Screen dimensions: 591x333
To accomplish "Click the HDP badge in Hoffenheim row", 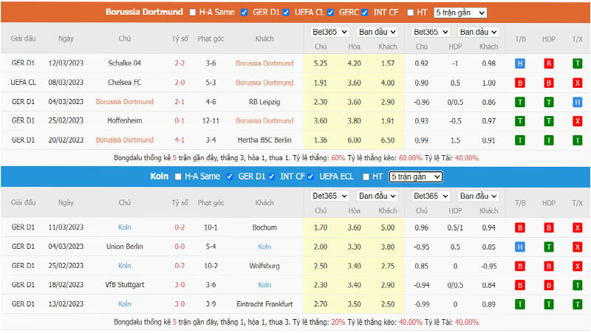I will [548, 121].
